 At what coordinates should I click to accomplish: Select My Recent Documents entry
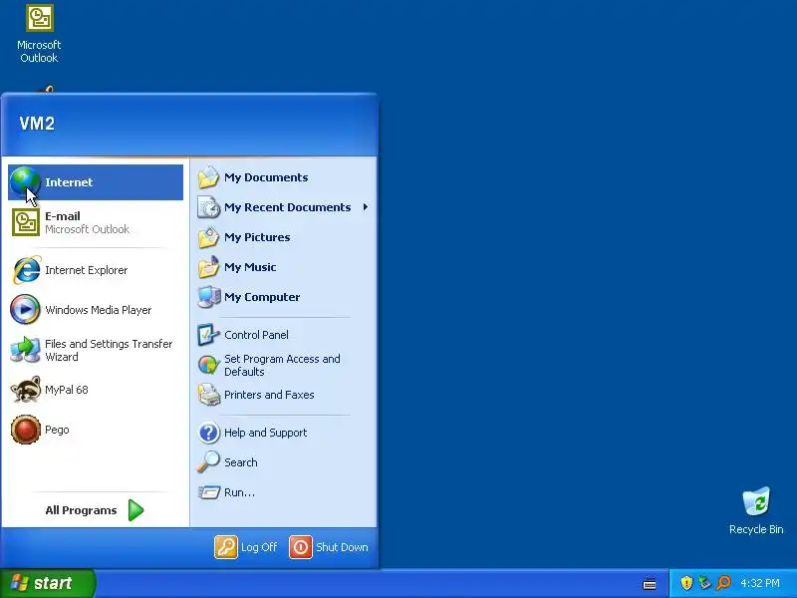284,207
